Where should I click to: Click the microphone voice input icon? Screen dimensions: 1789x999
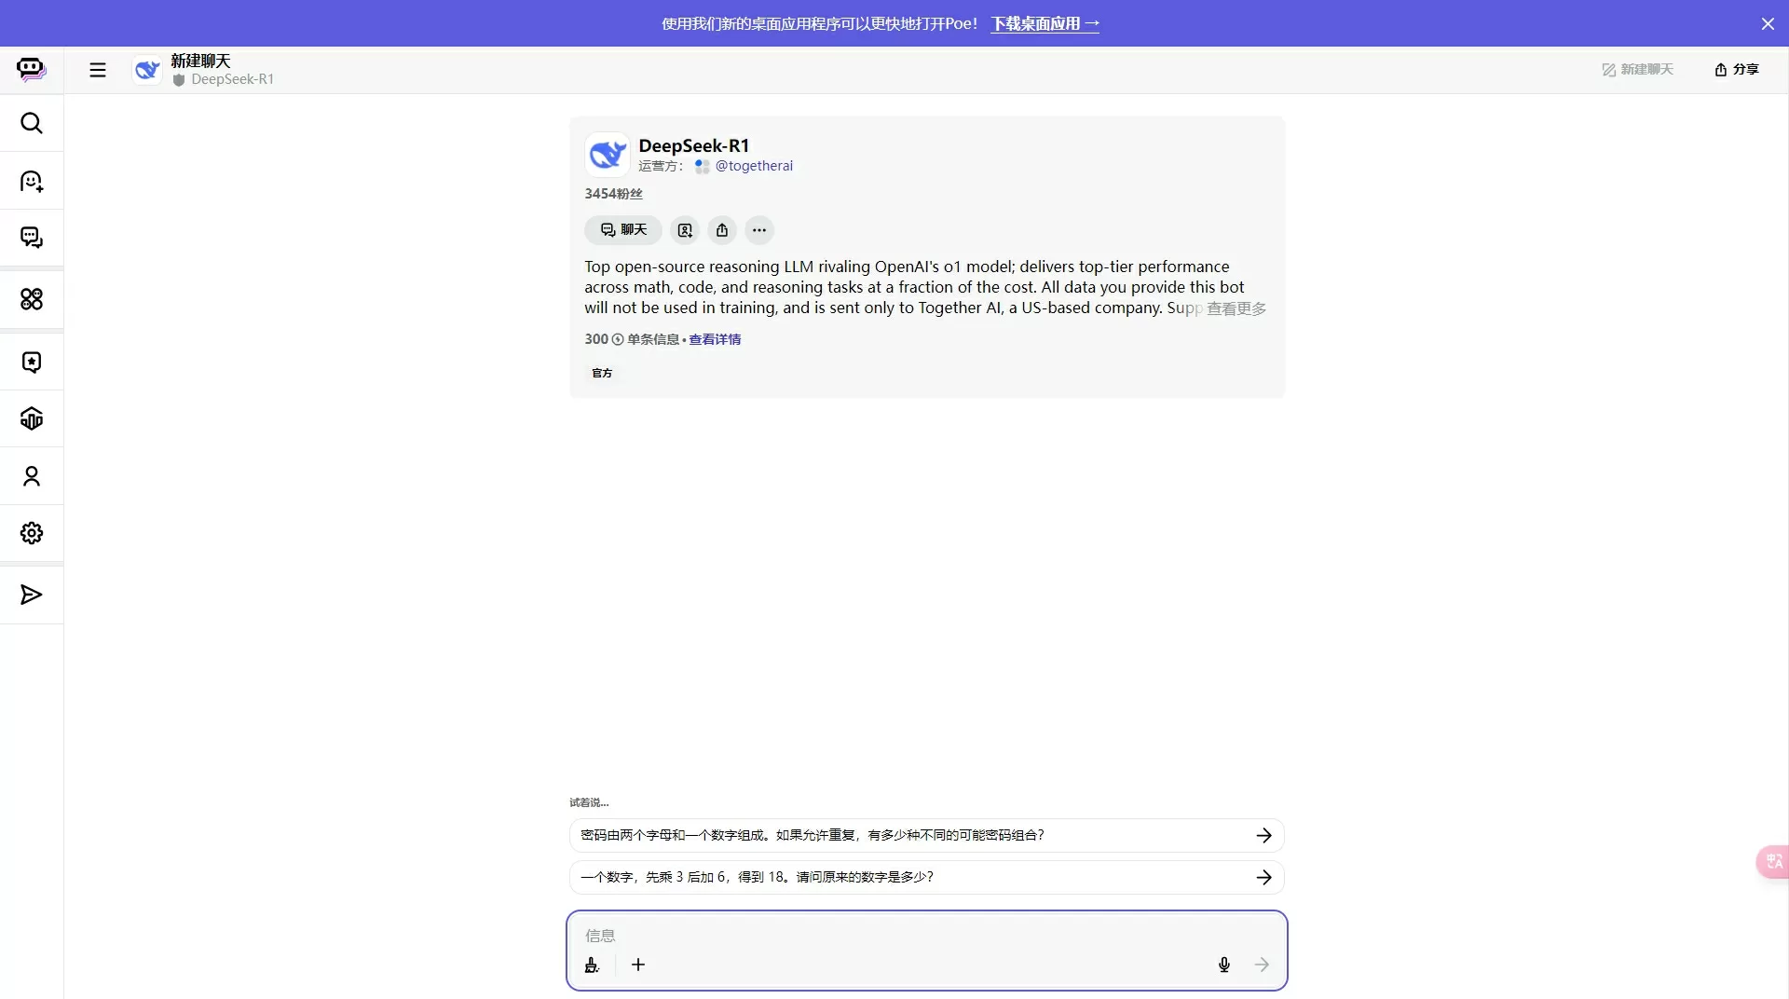[1224, 965]
